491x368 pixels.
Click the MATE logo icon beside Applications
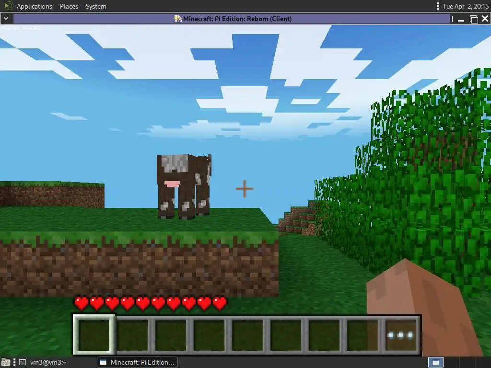click(x=9, y=6)
